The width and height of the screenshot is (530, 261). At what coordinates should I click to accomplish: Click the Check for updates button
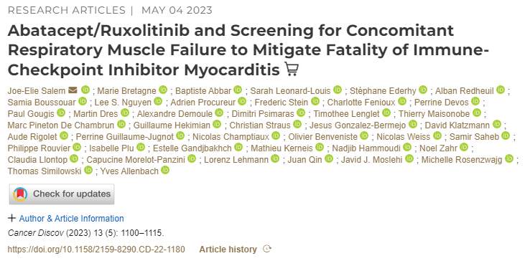[62, 194]
